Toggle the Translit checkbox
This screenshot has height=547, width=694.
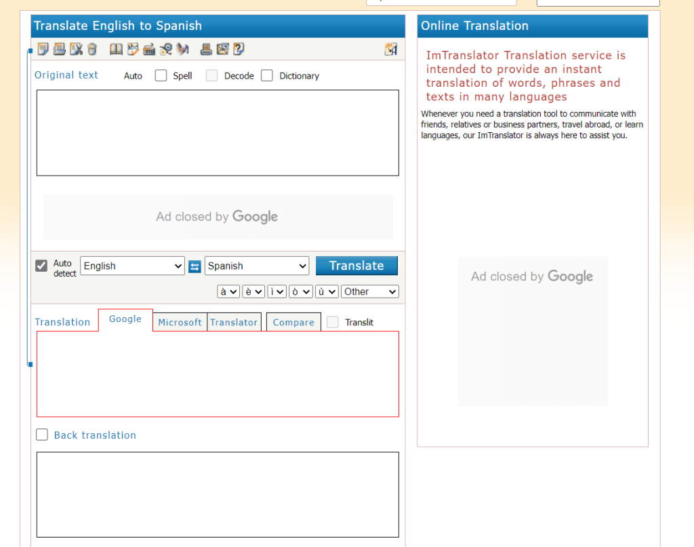(x=333, y=322)
